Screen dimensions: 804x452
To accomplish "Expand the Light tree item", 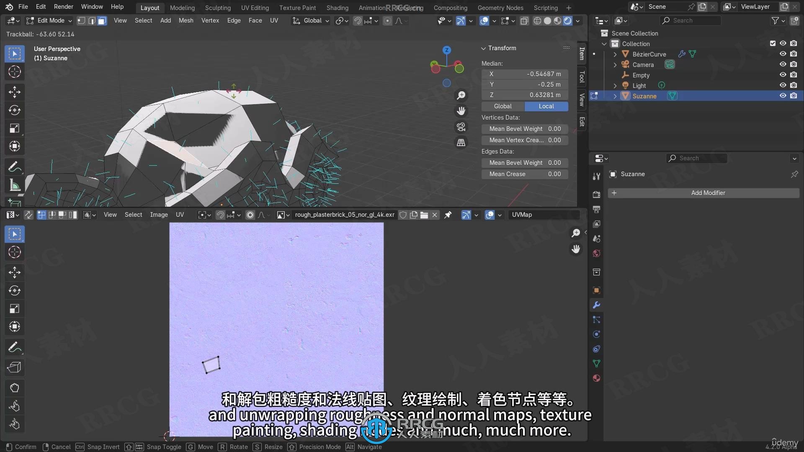I will click(x=615, y=86).
